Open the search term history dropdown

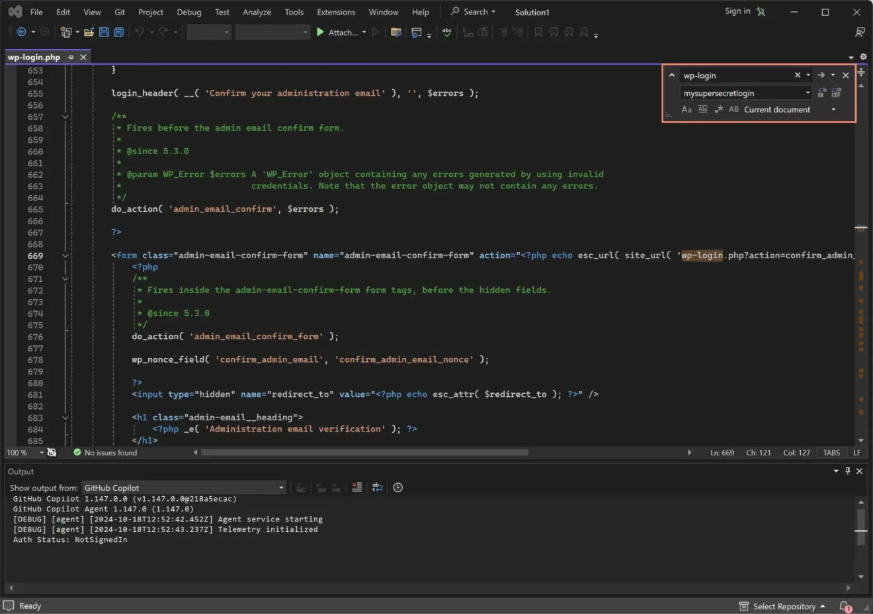point(808,75)
